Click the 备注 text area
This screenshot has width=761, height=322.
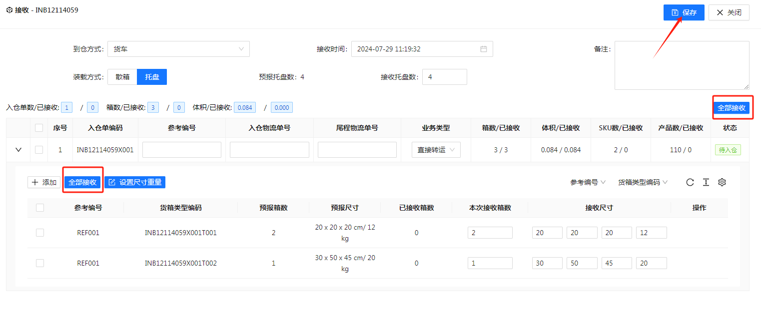(x=682, y=65)
